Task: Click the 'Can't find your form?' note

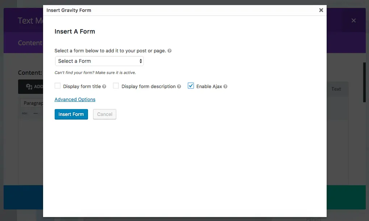Action: click(95, 73)
